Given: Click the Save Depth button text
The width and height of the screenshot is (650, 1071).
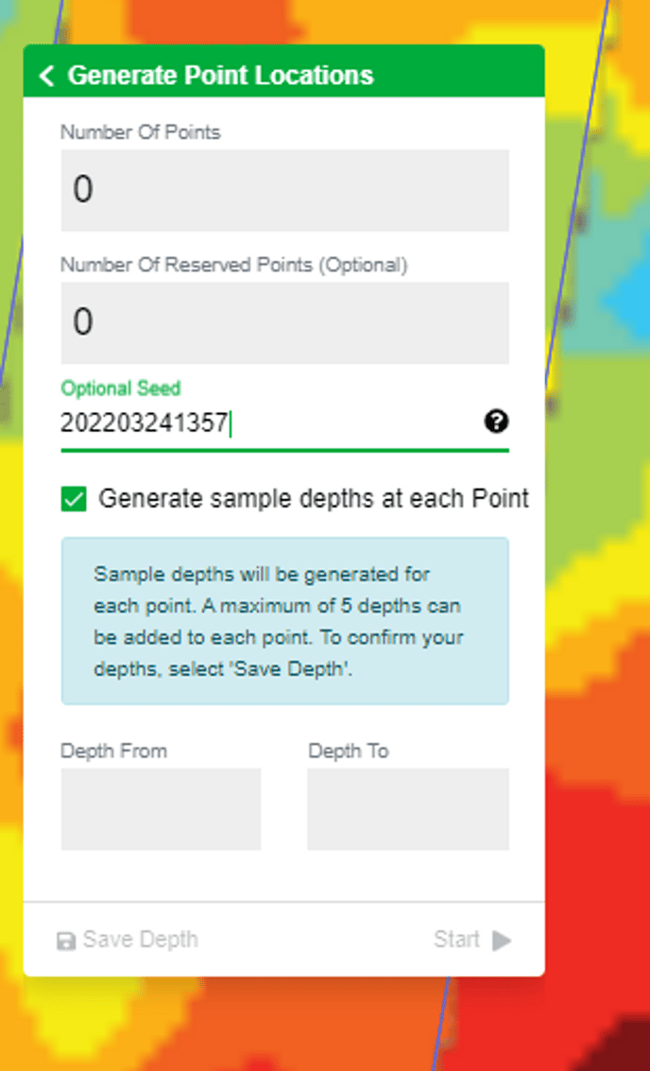Looking at the screenshot, I should pyautogui.click(x=140, y=940).
